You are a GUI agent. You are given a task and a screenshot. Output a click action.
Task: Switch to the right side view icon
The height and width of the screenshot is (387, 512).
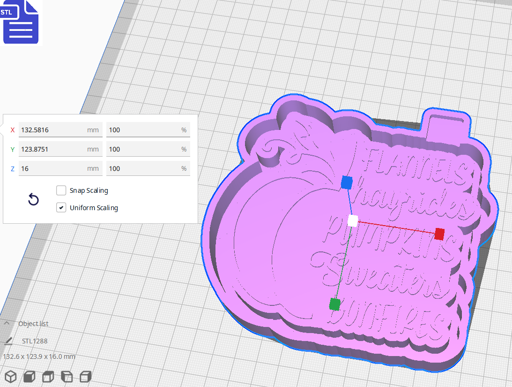(85, 376)
